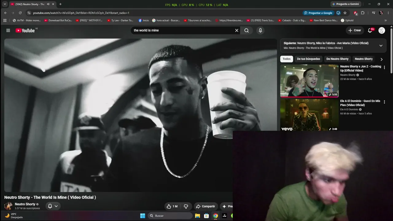The width and height of the screenshot is (393, 221).
Task: Open the Chrome apps grid shortcut
Action: 5,20
